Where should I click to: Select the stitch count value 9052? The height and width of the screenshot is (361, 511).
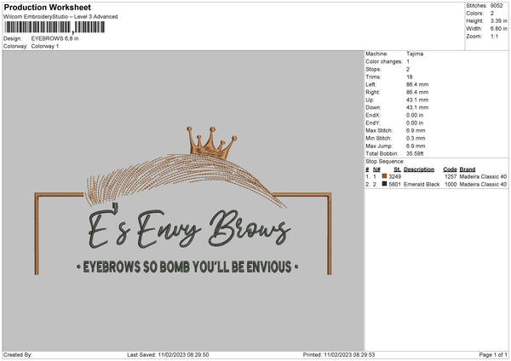497,6
